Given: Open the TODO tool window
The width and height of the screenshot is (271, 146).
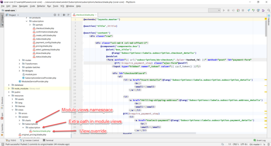Looking at the screenshot, I should (x=11, y=140).
